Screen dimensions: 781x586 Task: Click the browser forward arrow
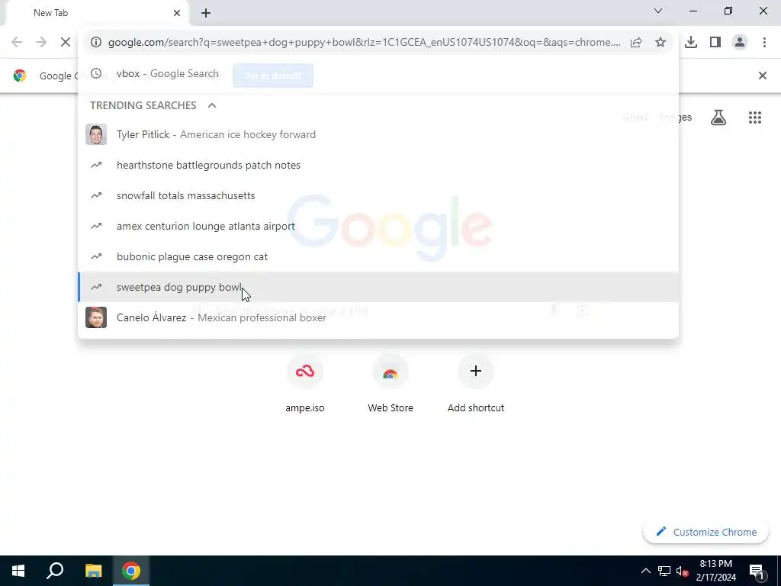click(41, 43)
